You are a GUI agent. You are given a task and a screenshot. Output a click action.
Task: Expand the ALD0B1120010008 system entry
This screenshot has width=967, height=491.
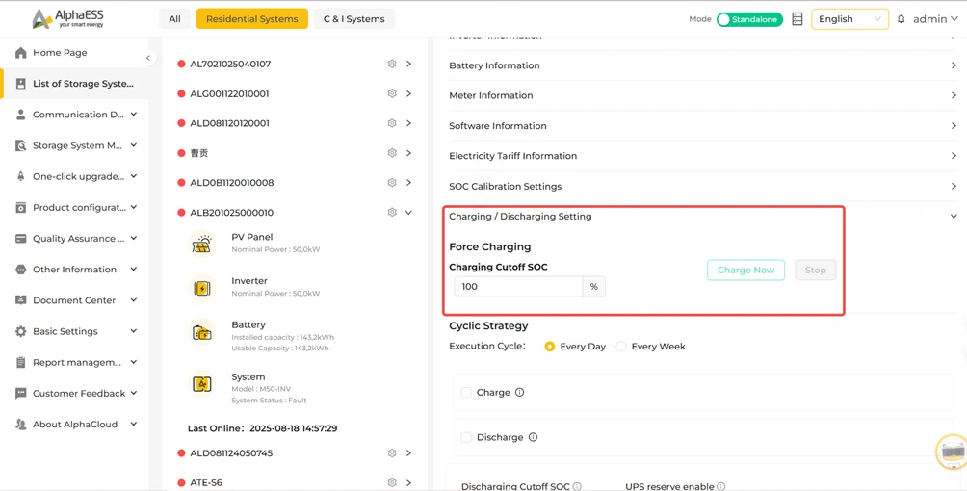coord(408,183)
